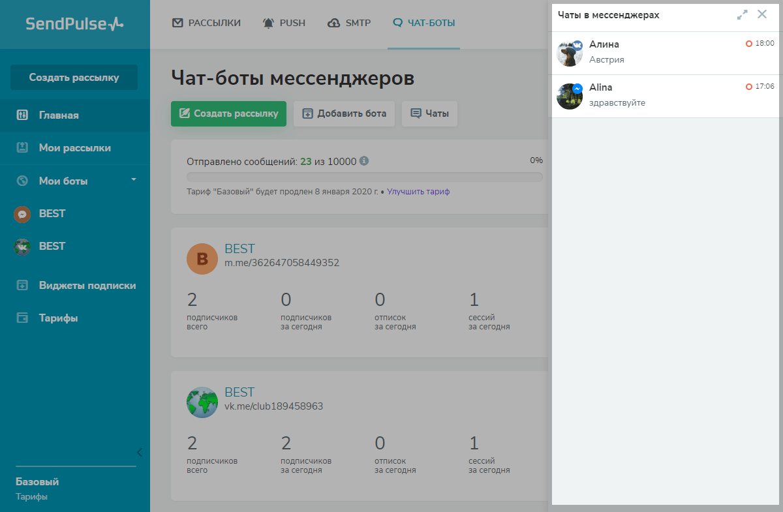Image resolution: width=783 pixels, height=512 pixels.
Task: Collapse the left sidebar with the chevron
Action: pyautogui.click(x=139, y=452)
